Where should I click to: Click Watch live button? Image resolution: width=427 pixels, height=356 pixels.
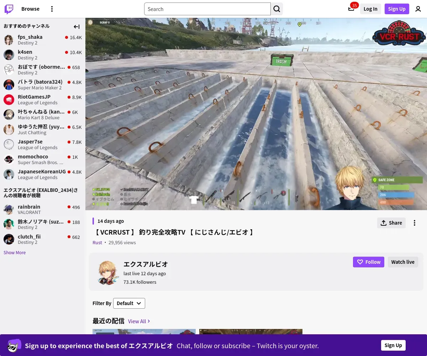coord(403,262)
